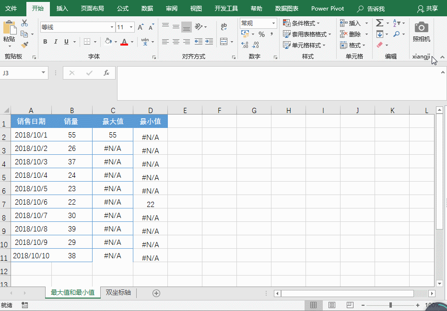Expand the number format 常规 combo box
Image resolution: width=447 pixels, height=311 pixels.
tap(274, 23)
